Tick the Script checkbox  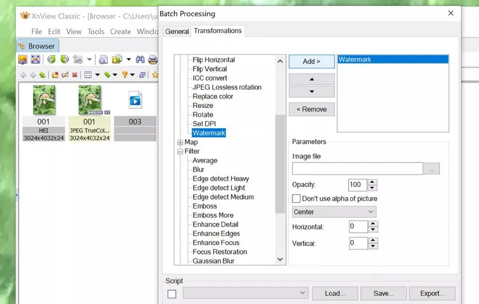point(172,294)
